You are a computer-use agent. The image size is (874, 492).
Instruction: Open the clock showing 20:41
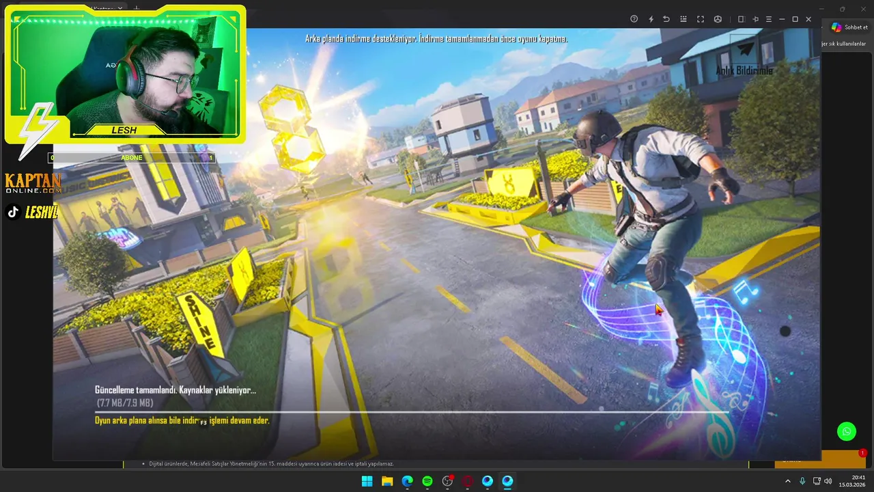[853, 481]
